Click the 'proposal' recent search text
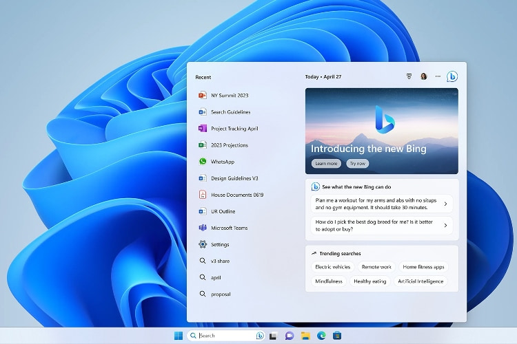Viewport: 517px width, 344px height. [x=221, y=294]
